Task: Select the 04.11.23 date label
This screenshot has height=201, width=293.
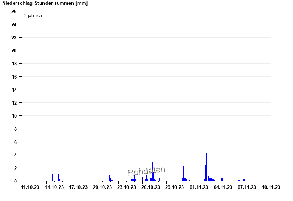Action: pyautogui.click(x=223, y=187)
